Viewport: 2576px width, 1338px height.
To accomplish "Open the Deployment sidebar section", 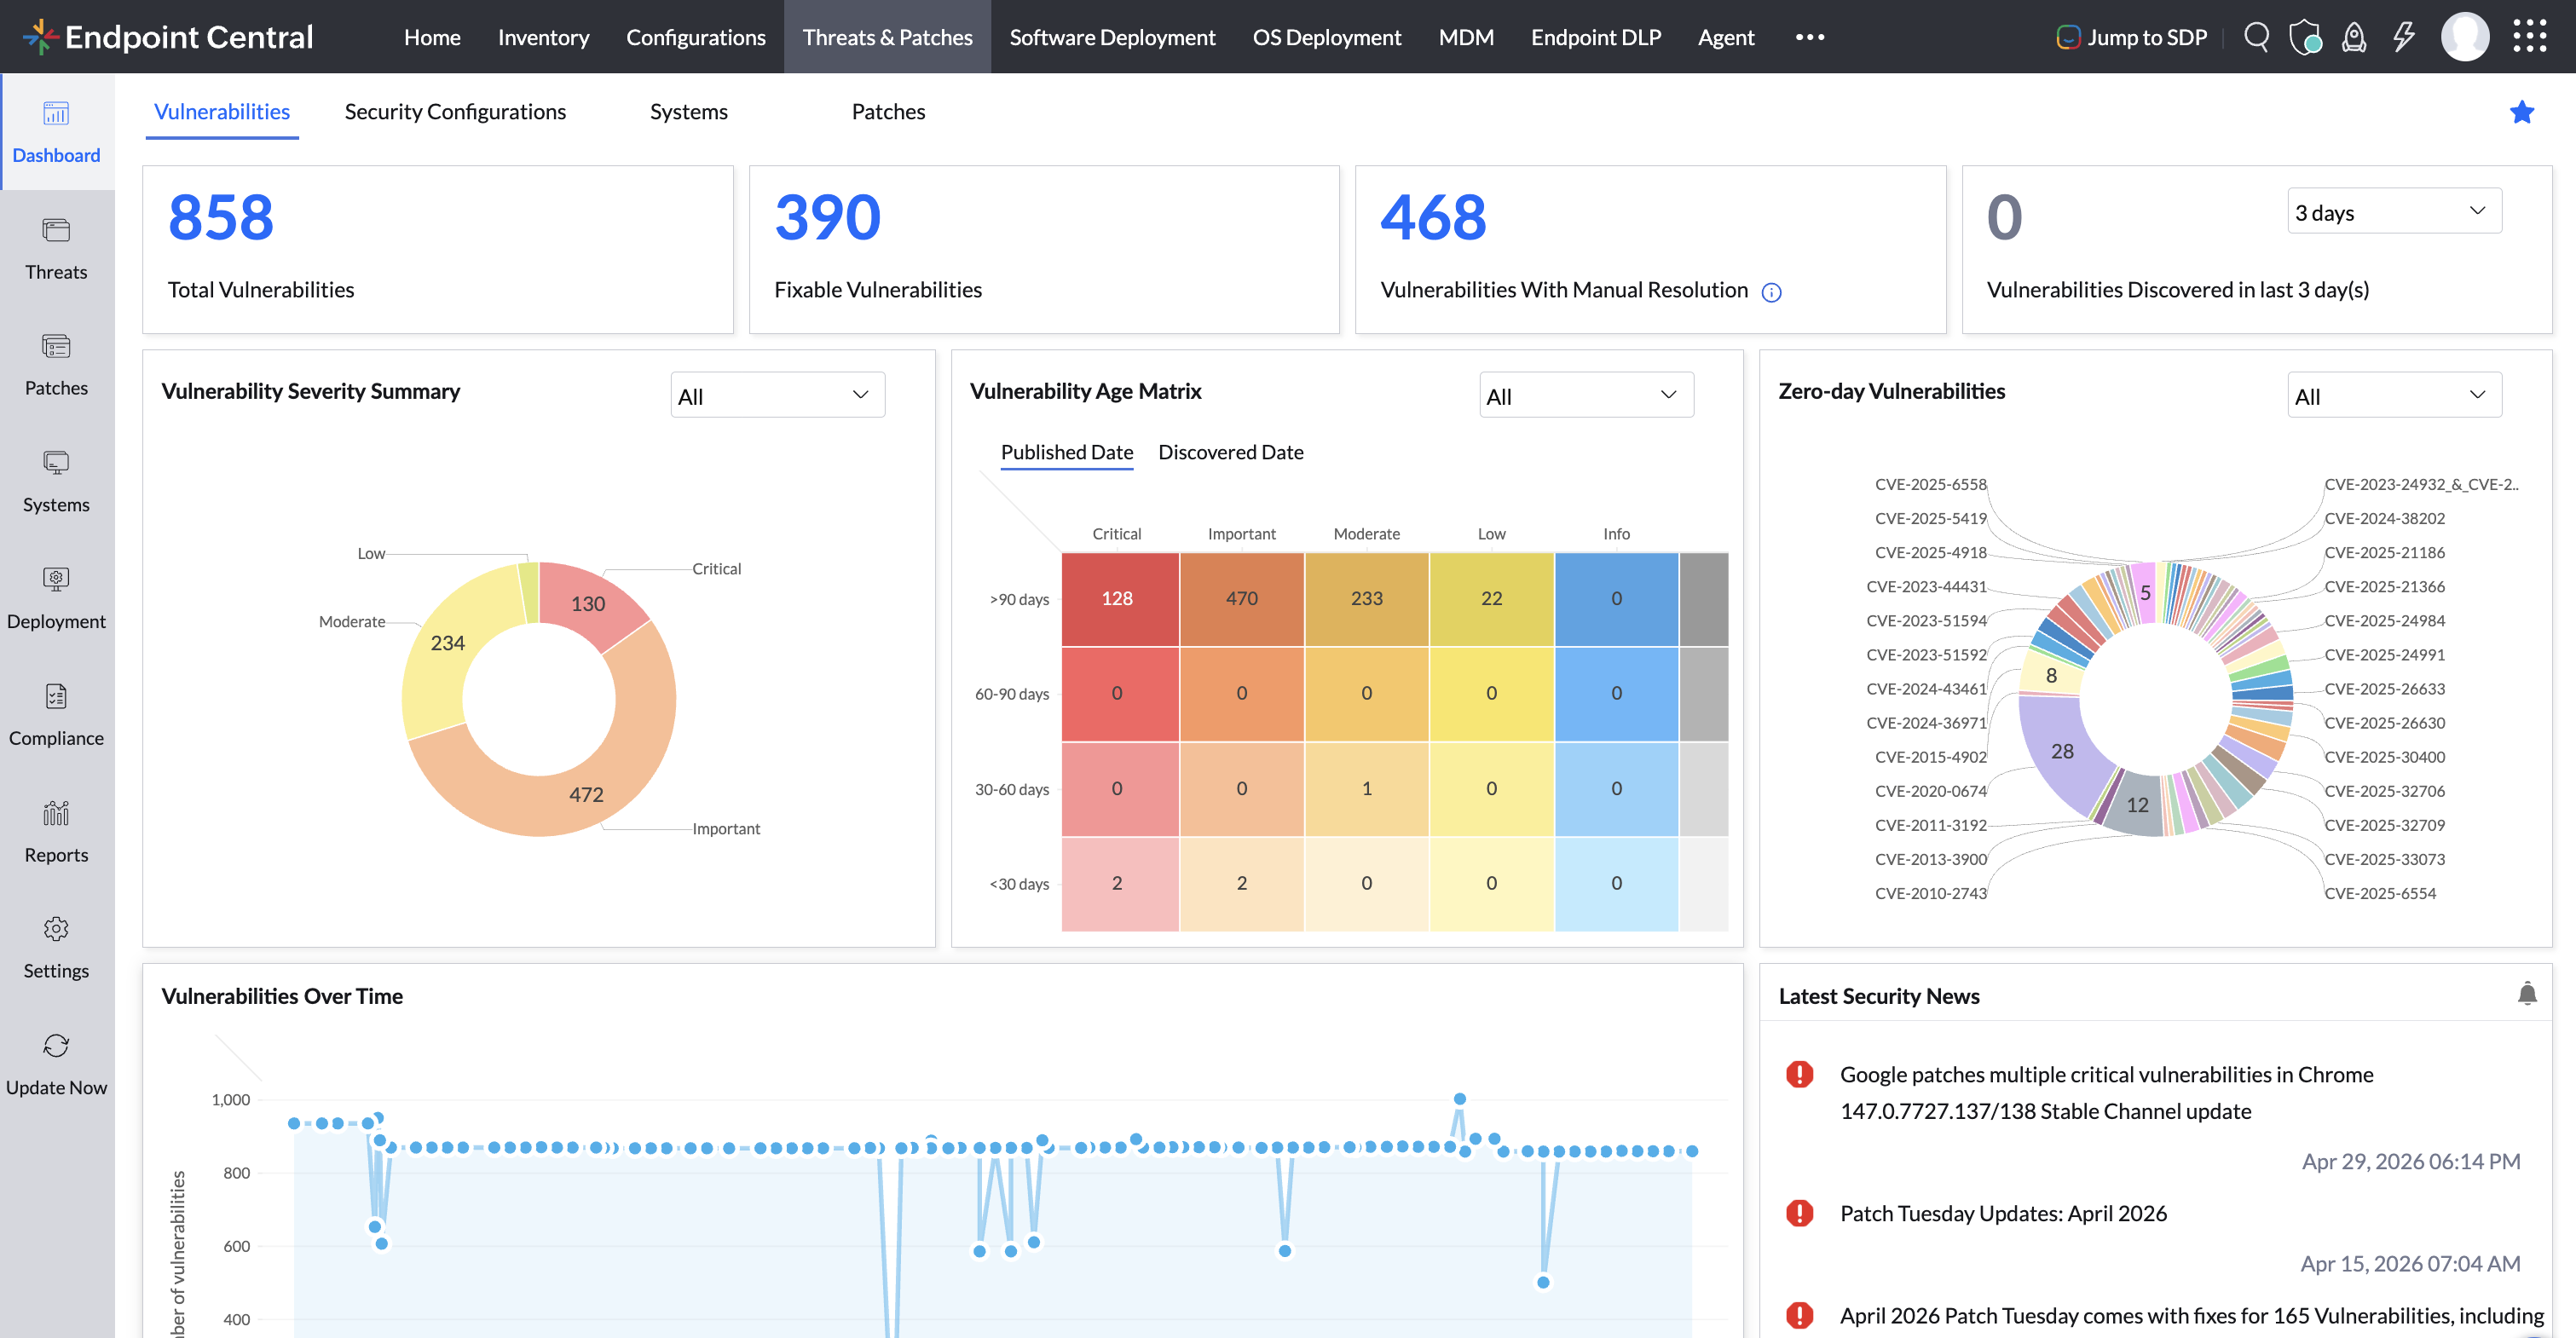I will tap(57, 598).
